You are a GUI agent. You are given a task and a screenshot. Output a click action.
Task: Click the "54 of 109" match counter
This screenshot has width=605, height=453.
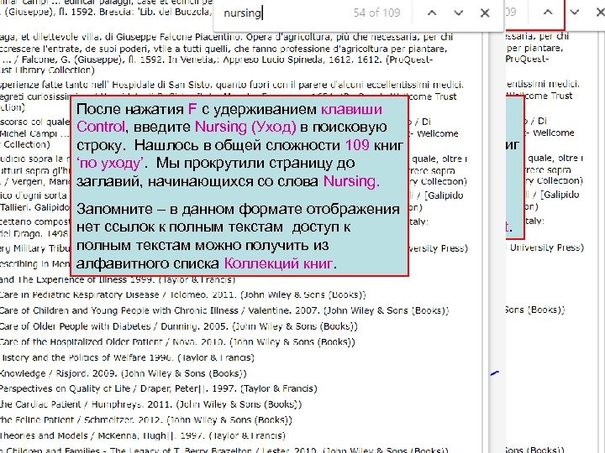tap(377, 13)
